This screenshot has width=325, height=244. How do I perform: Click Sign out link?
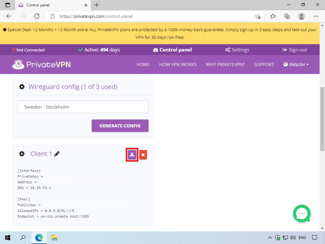pyautogui.click(x=295, y=50)
